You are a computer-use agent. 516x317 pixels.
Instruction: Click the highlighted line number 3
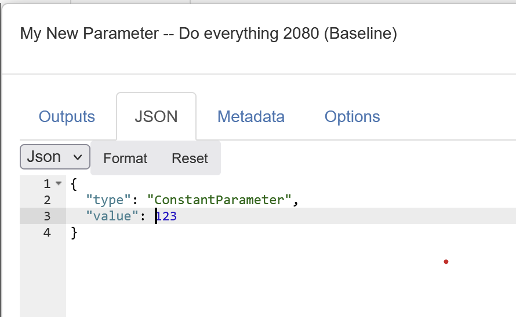(x=47, y=216)
